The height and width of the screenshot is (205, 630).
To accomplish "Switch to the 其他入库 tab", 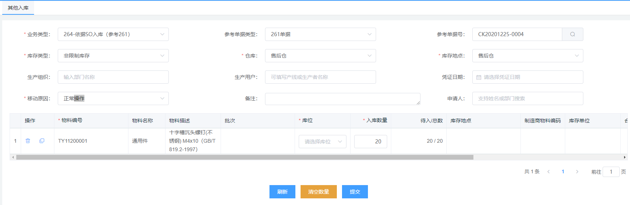I will tap(18, 8).
